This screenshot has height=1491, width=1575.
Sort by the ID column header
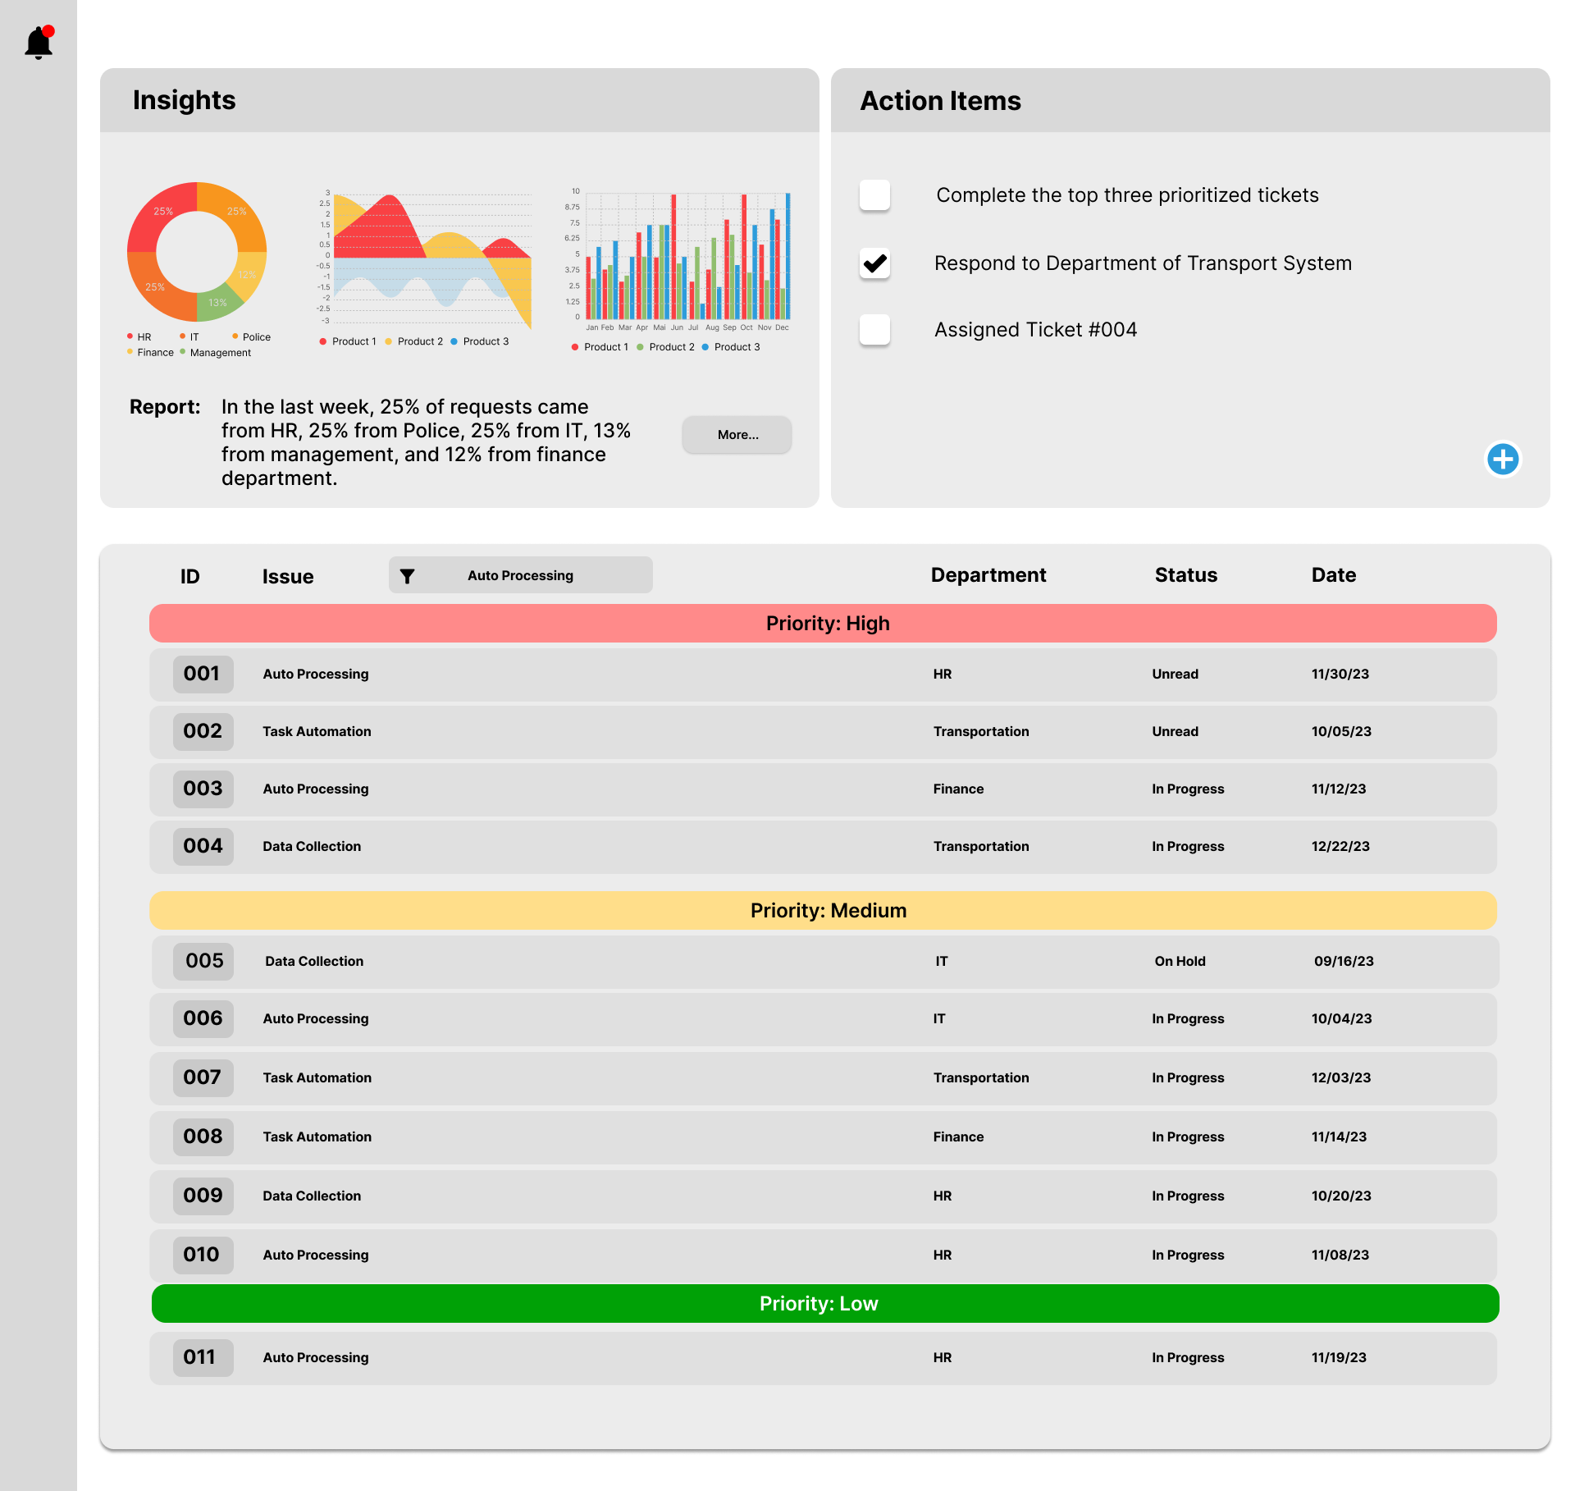tap(190, 577)
